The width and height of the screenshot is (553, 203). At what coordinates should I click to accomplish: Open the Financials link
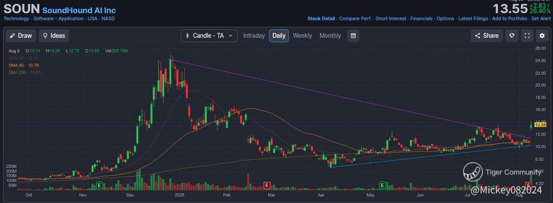click(421, 18)
